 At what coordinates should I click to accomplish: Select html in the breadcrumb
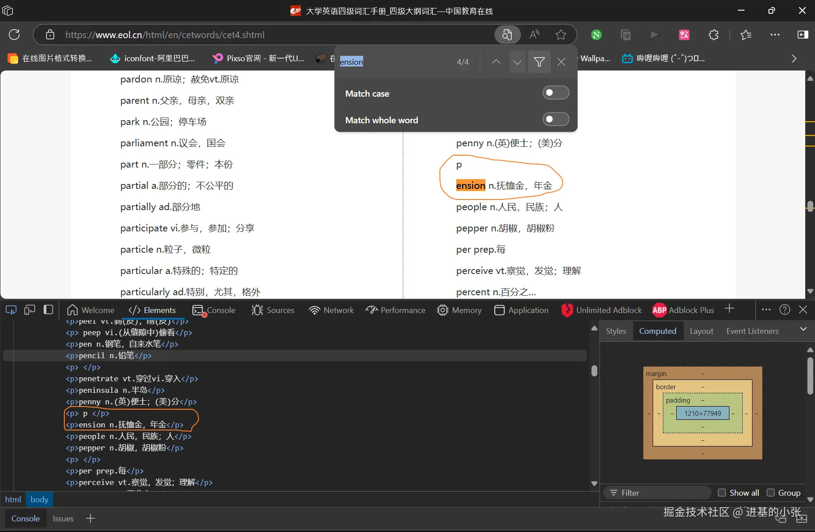point(13,500)
